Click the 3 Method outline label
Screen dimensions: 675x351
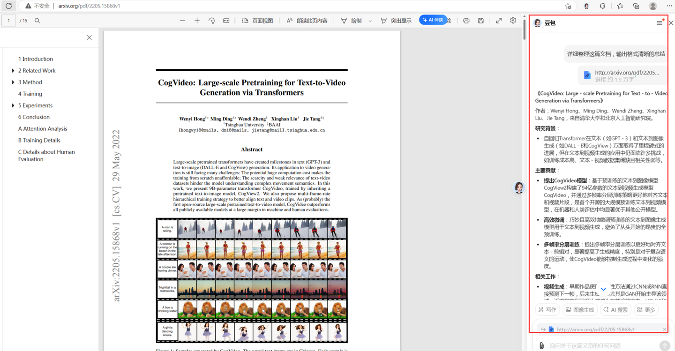(x=30, y=82)
